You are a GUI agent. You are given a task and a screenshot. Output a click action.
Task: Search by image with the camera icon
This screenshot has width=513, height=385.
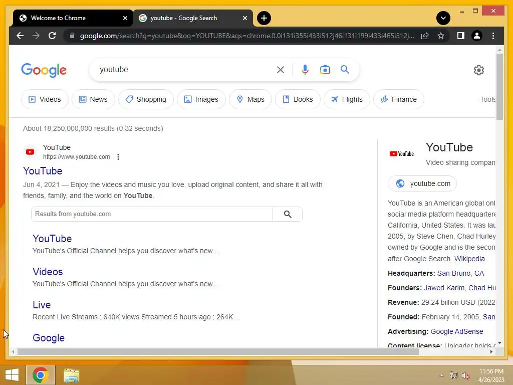[x=325, y=69]
